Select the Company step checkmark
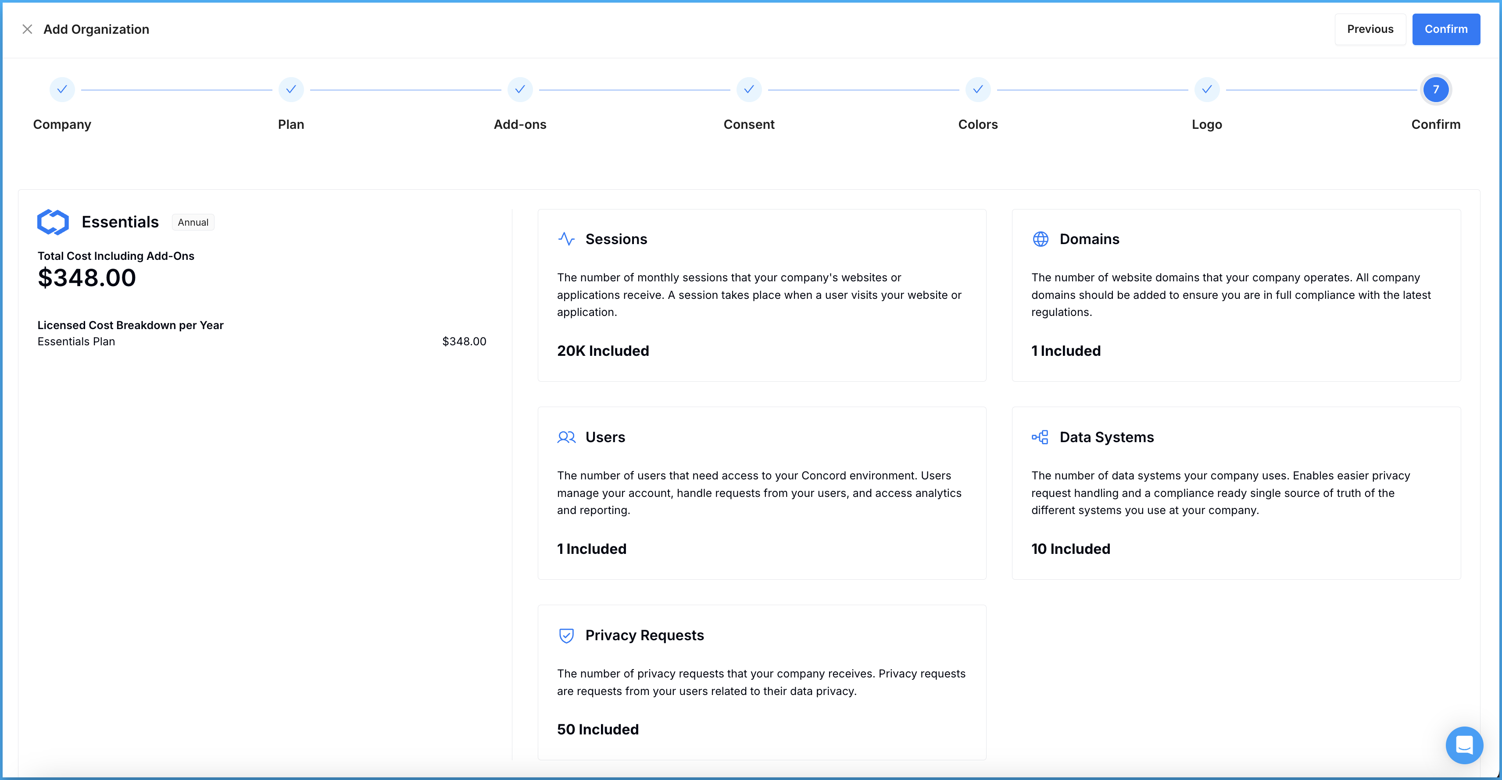Screen dimensions: 1502x780 (62, 90)
